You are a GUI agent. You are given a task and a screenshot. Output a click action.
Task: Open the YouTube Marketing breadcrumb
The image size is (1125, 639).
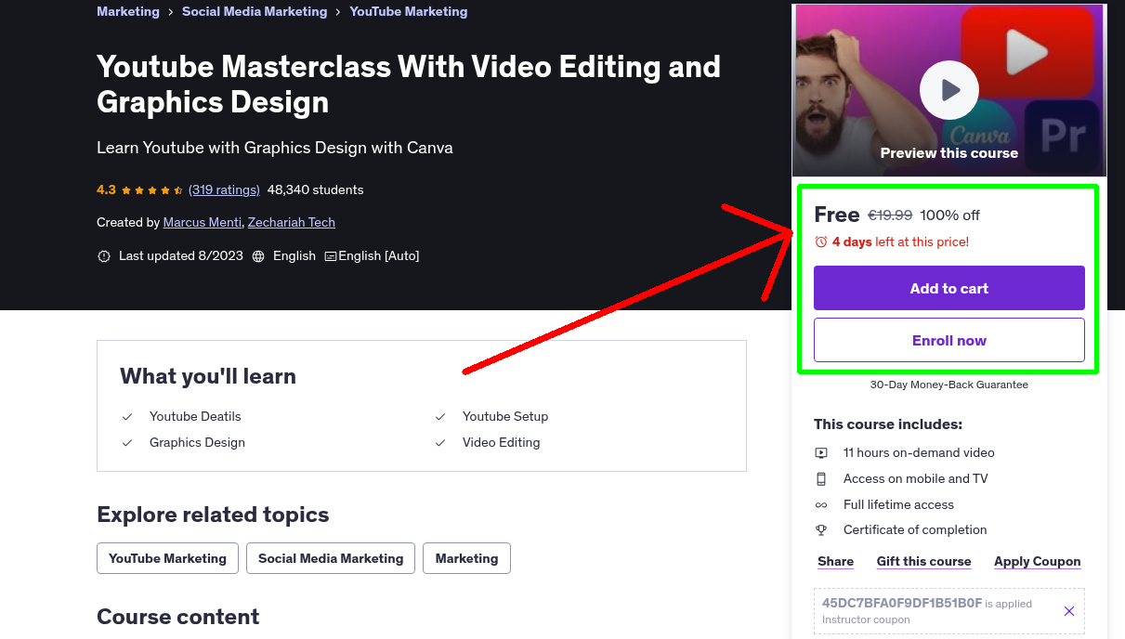click(x=409, y=12)
